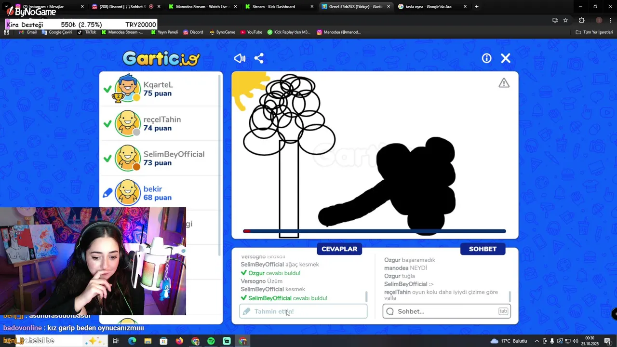
Task: Click bekir's player avatar
Action: 127,193
